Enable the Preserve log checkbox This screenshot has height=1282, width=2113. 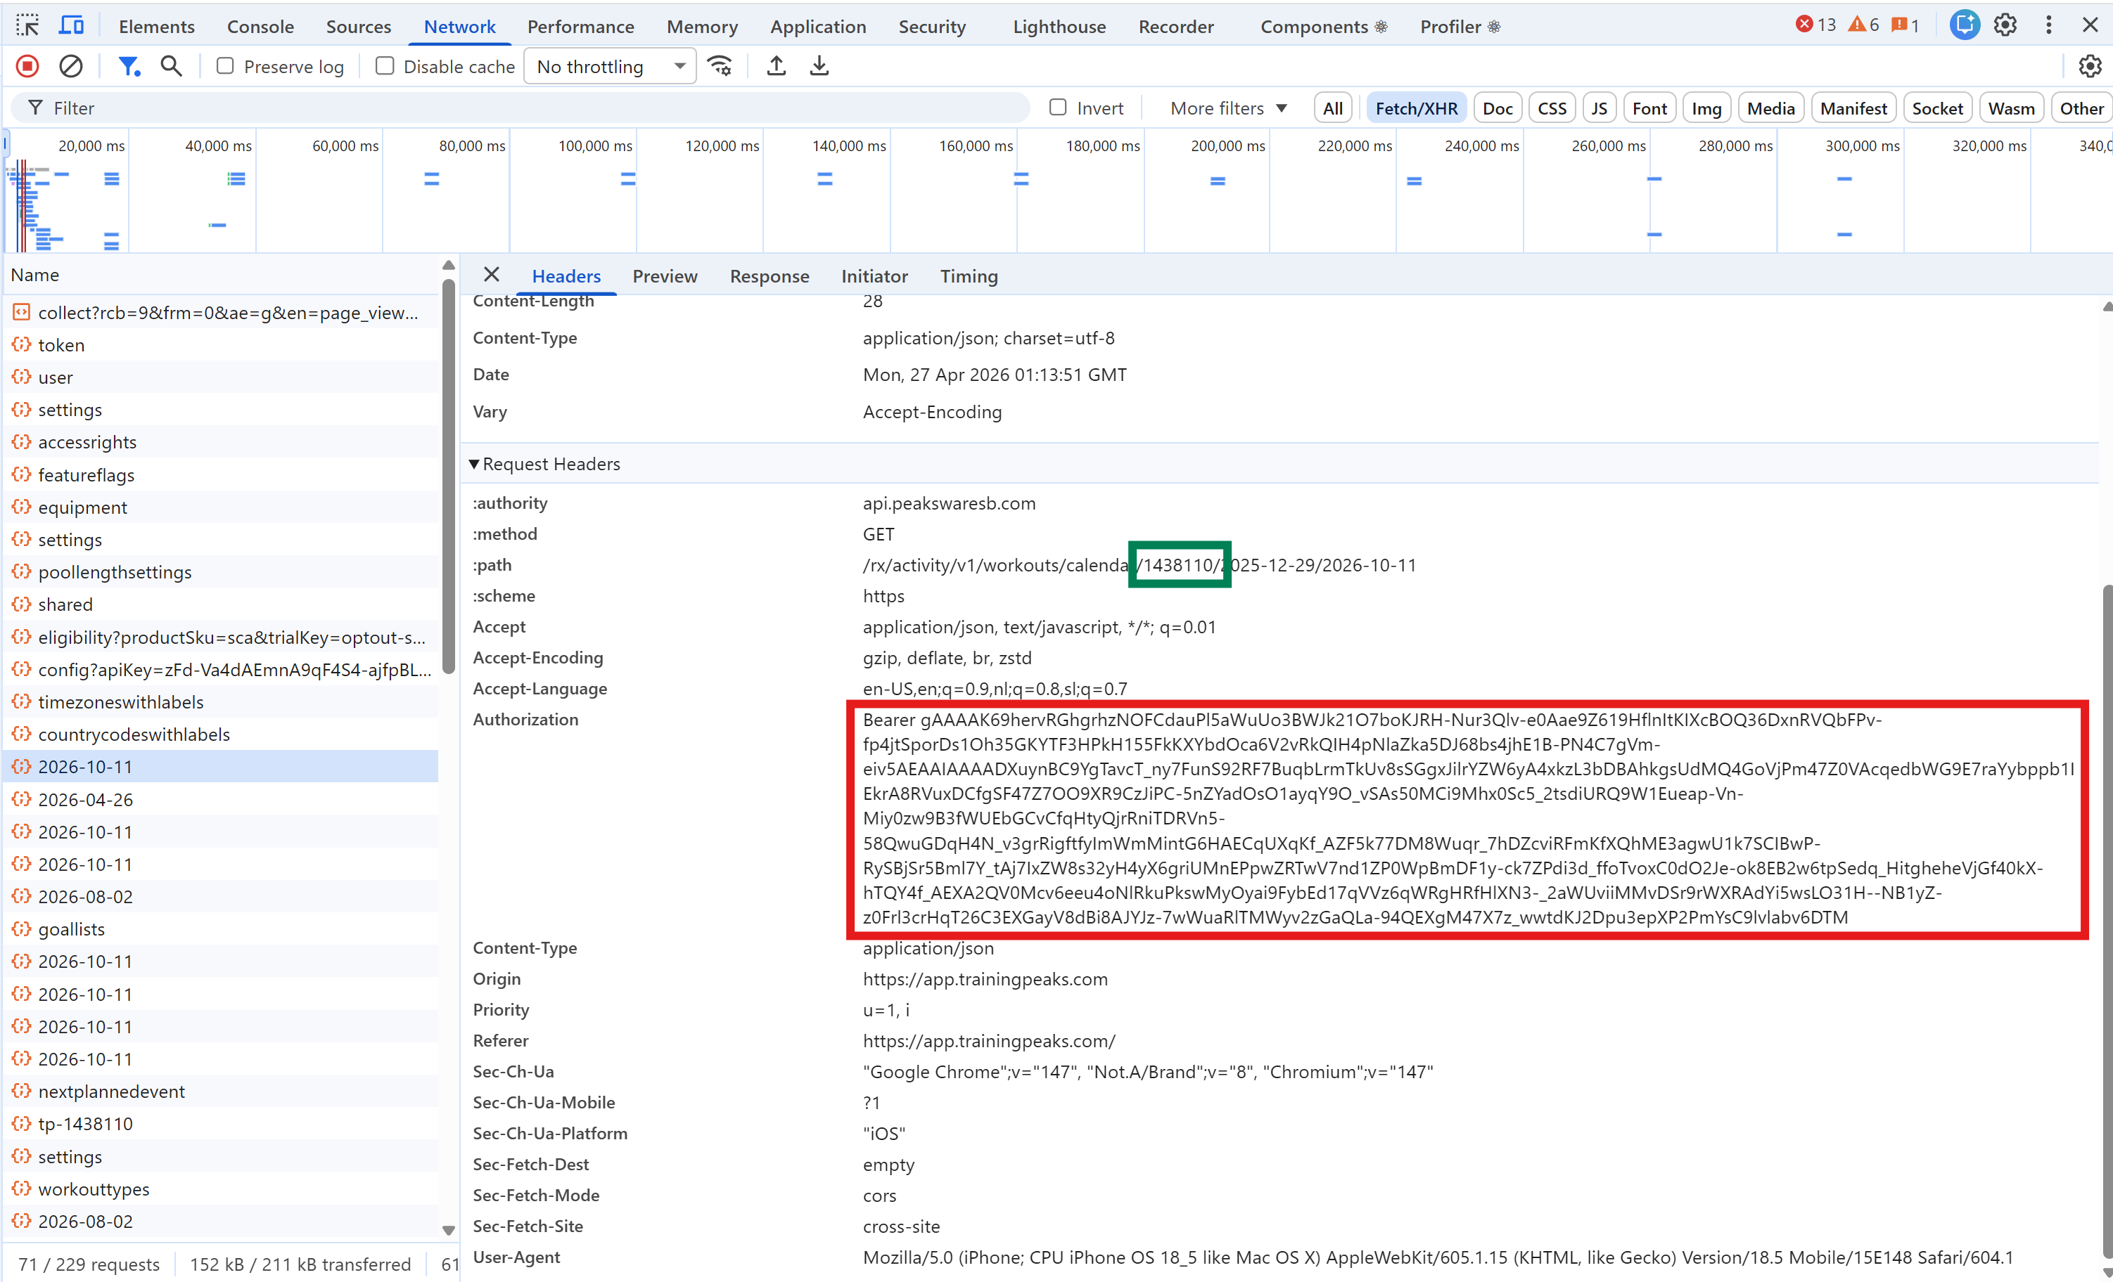[224, 65]
